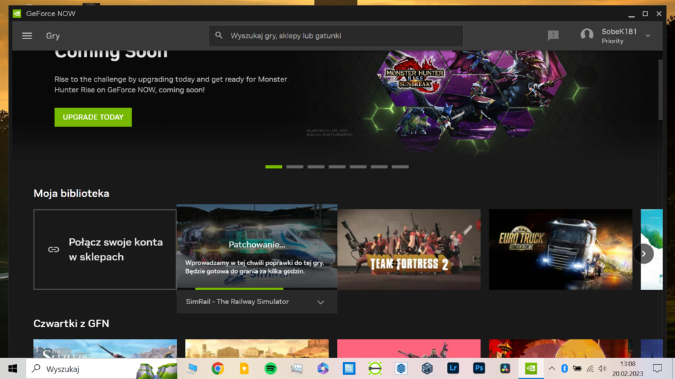Click the feedback speech bubble icon
The image size is (675, 379).
click(x=553, y=36)
